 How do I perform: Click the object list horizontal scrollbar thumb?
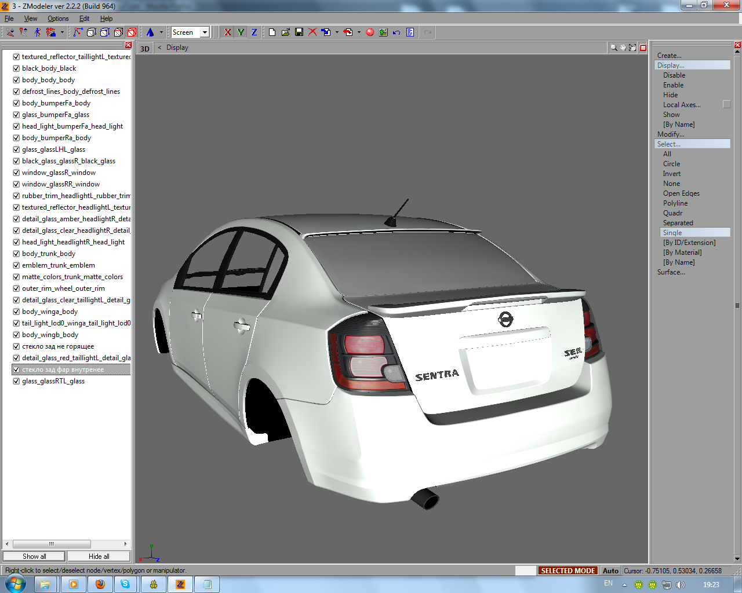(52, 544)
